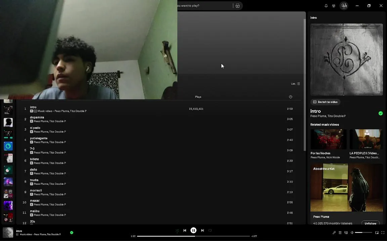Open the lyrics view icon
The height and width of the screenshot is (241, 387).
click(x=334, y=233)
